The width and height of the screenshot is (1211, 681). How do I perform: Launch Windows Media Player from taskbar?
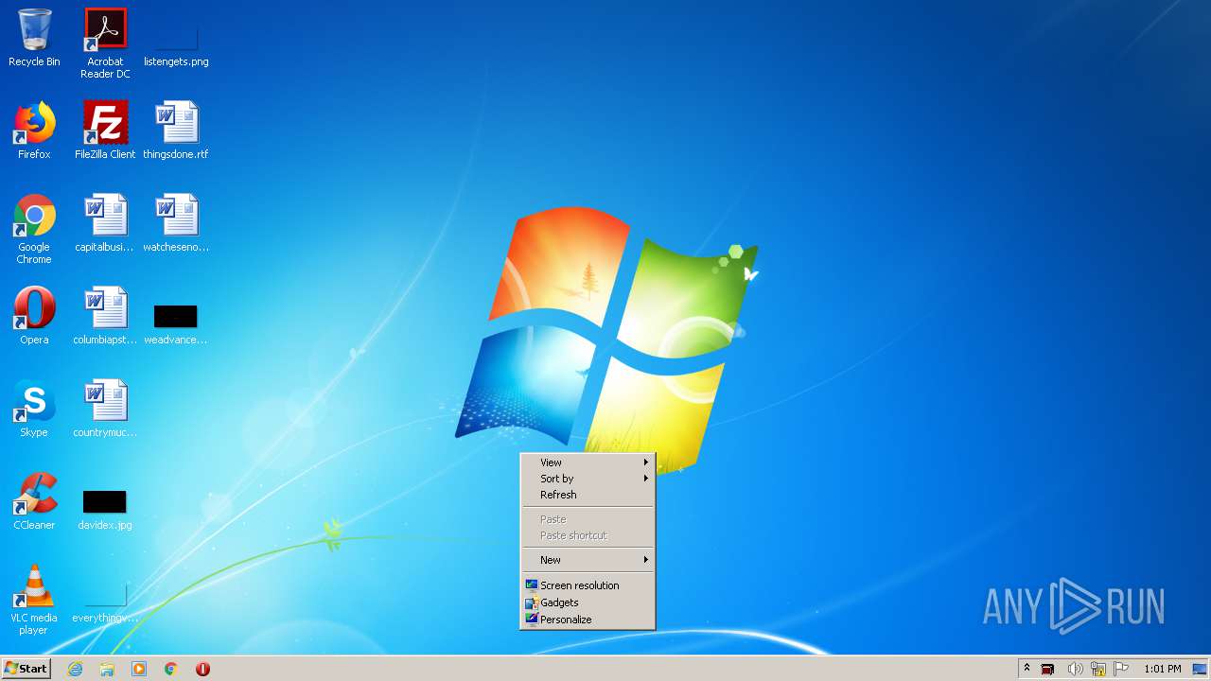139,669
